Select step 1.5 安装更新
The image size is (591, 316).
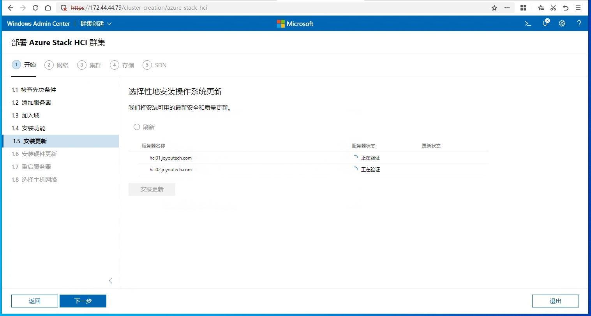click(60, 141)
